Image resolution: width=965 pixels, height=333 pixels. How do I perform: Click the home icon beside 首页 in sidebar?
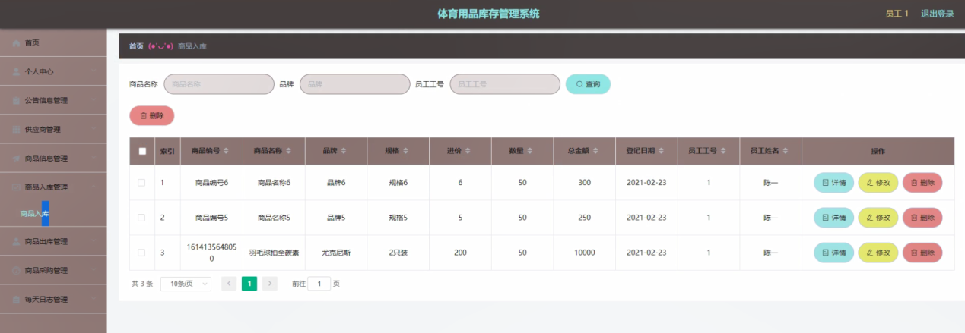(17, 43)
